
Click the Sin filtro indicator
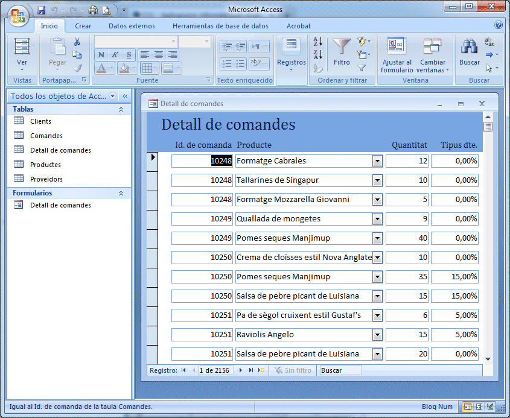tap(293, 370)
